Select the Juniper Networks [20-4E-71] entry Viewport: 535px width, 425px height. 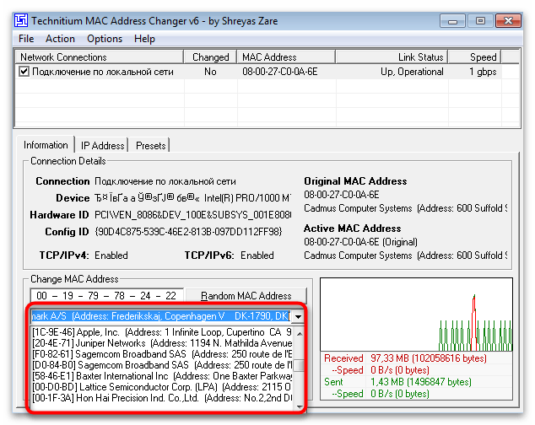pos(162,343)
